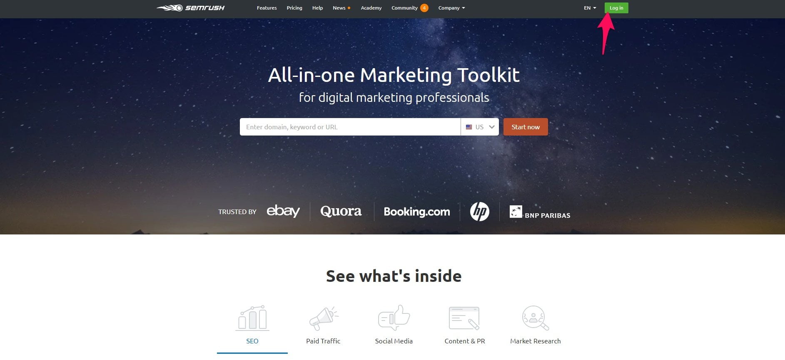This screenshot has height=360, width=785.
Task: Click the green Log in button
Action: (616, 8)
